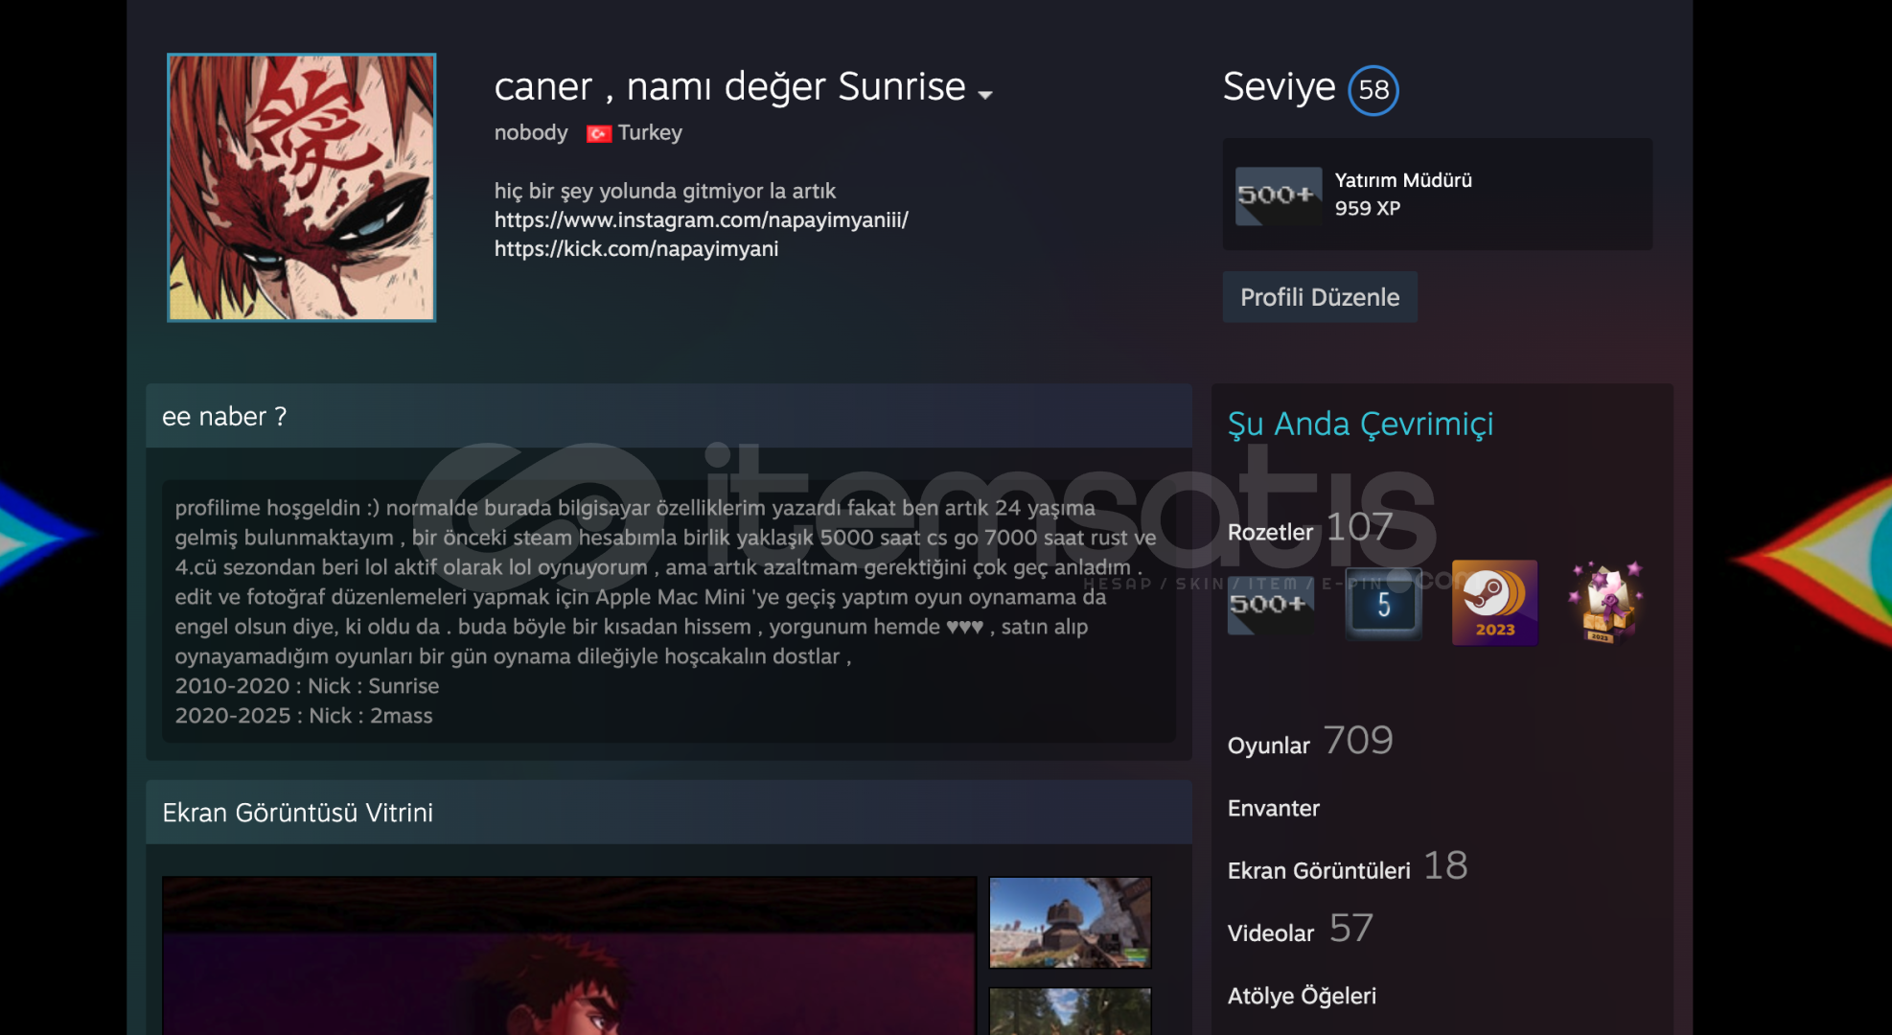Open the Oyunlar games list
The image size is (1892, 1035).
click(x=1268, y=746)
